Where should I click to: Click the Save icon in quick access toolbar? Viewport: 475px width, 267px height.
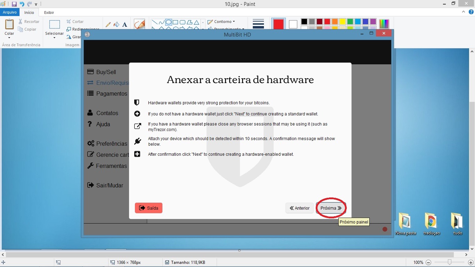pyautogui.click(x=14, y=4)
